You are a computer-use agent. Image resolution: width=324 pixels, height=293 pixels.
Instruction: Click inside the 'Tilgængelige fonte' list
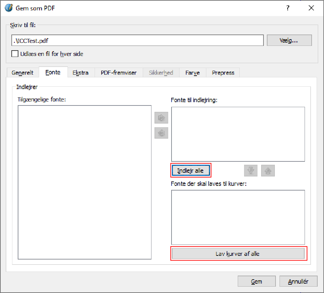tap(85, 182)
